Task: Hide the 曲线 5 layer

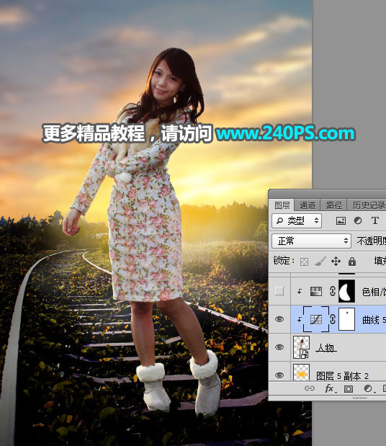Action: coord(279,319)
